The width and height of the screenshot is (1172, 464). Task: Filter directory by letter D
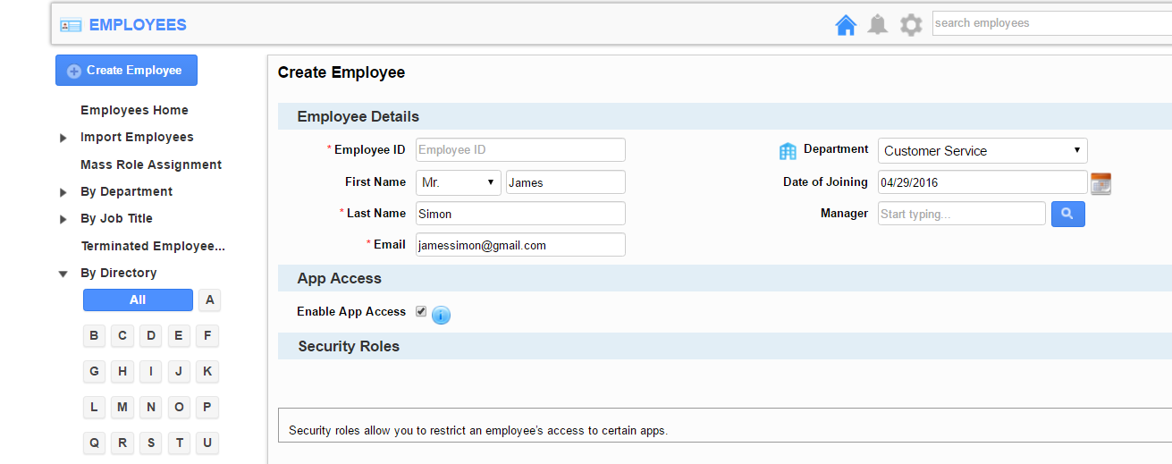click(151, 336)
